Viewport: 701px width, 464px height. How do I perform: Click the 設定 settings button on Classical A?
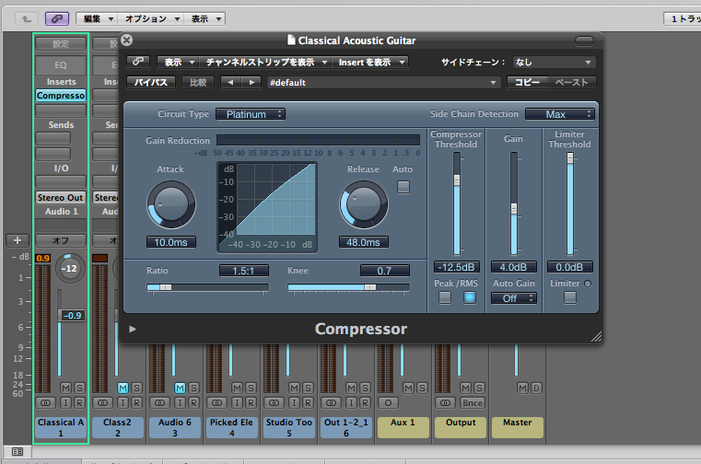pyautogui.click(x=61, y=44)
